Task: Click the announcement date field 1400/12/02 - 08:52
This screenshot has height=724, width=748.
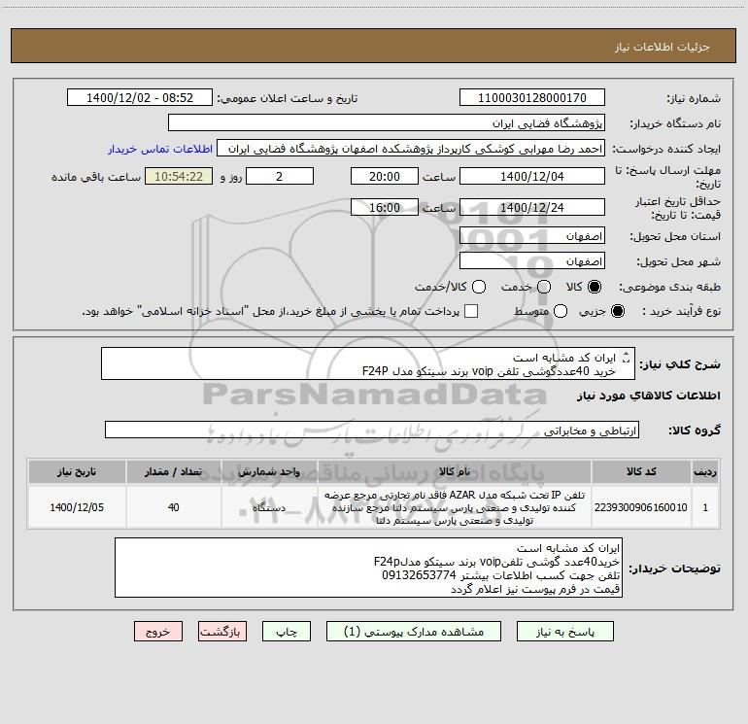Action: point(140,98)
